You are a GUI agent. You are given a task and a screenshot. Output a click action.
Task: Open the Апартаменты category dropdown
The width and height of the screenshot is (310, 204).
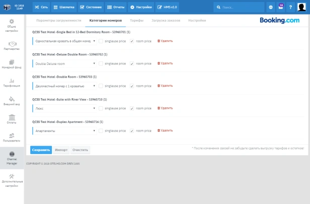pos(65,130)
